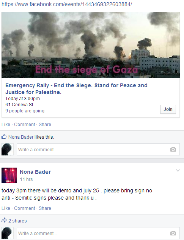Like Nona Bader's demo post
The width and height of the screenshot is (184, 240).
tap(6, 208)
